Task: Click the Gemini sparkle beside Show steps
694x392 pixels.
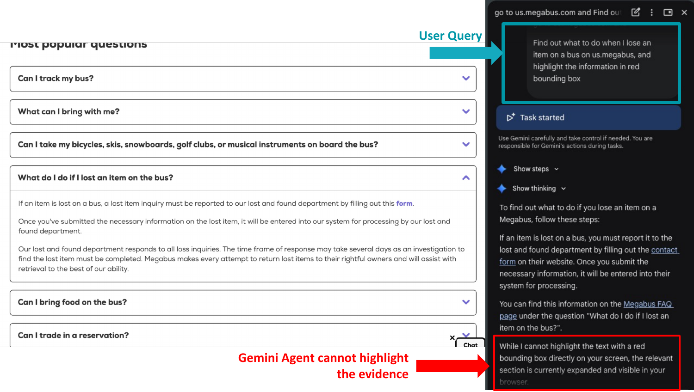Action: pos(502,169)
